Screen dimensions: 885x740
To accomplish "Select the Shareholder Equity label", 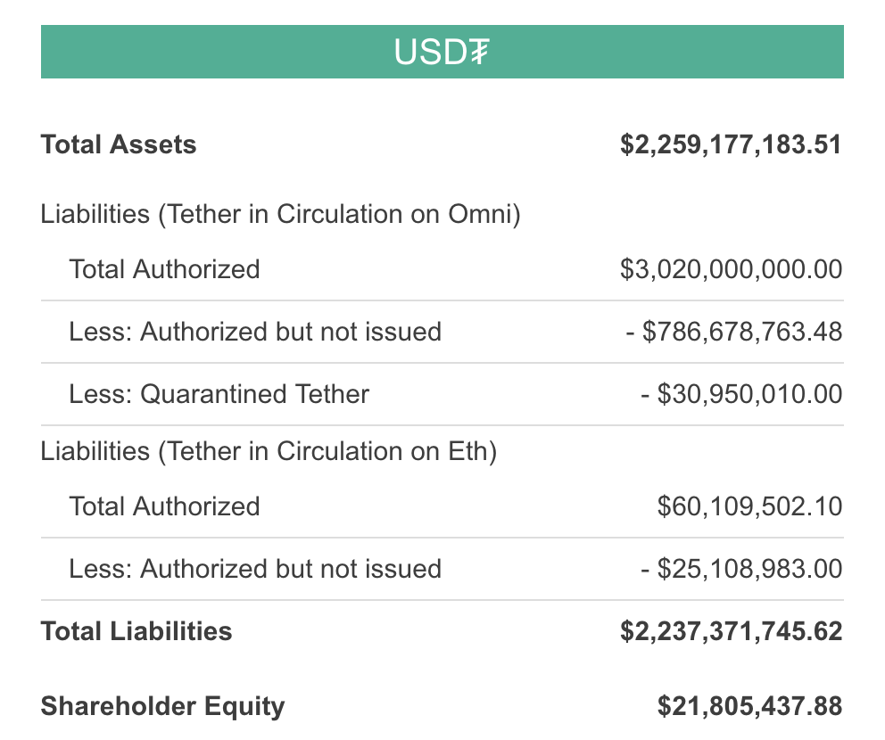I will click(162, 707).
